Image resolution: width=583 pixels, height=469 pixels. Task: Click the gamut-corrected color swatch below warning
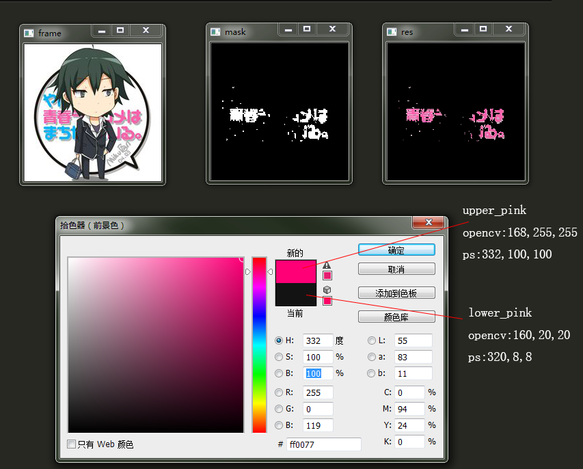point(327,276)
